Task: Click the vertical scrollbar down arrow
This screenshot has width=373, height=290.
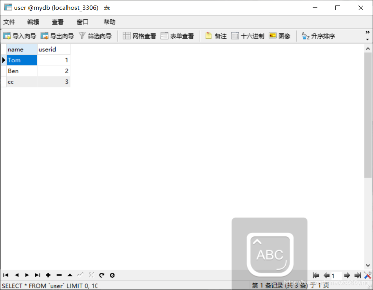Action: coord(368,265)
